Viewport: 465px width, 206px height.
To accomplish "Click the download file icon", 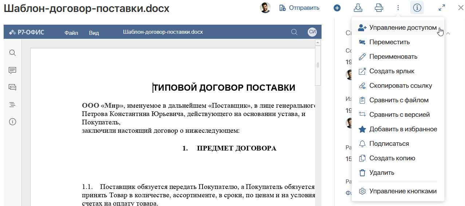I will [x=358, y=8].
